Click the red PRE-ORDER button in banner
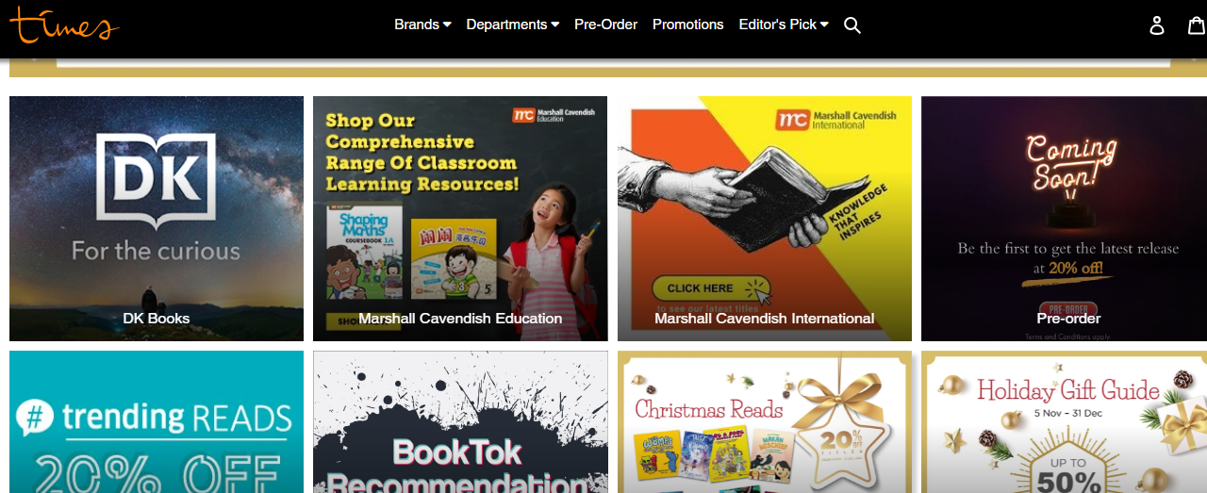1207x493 pixels. pos(1068,308)
